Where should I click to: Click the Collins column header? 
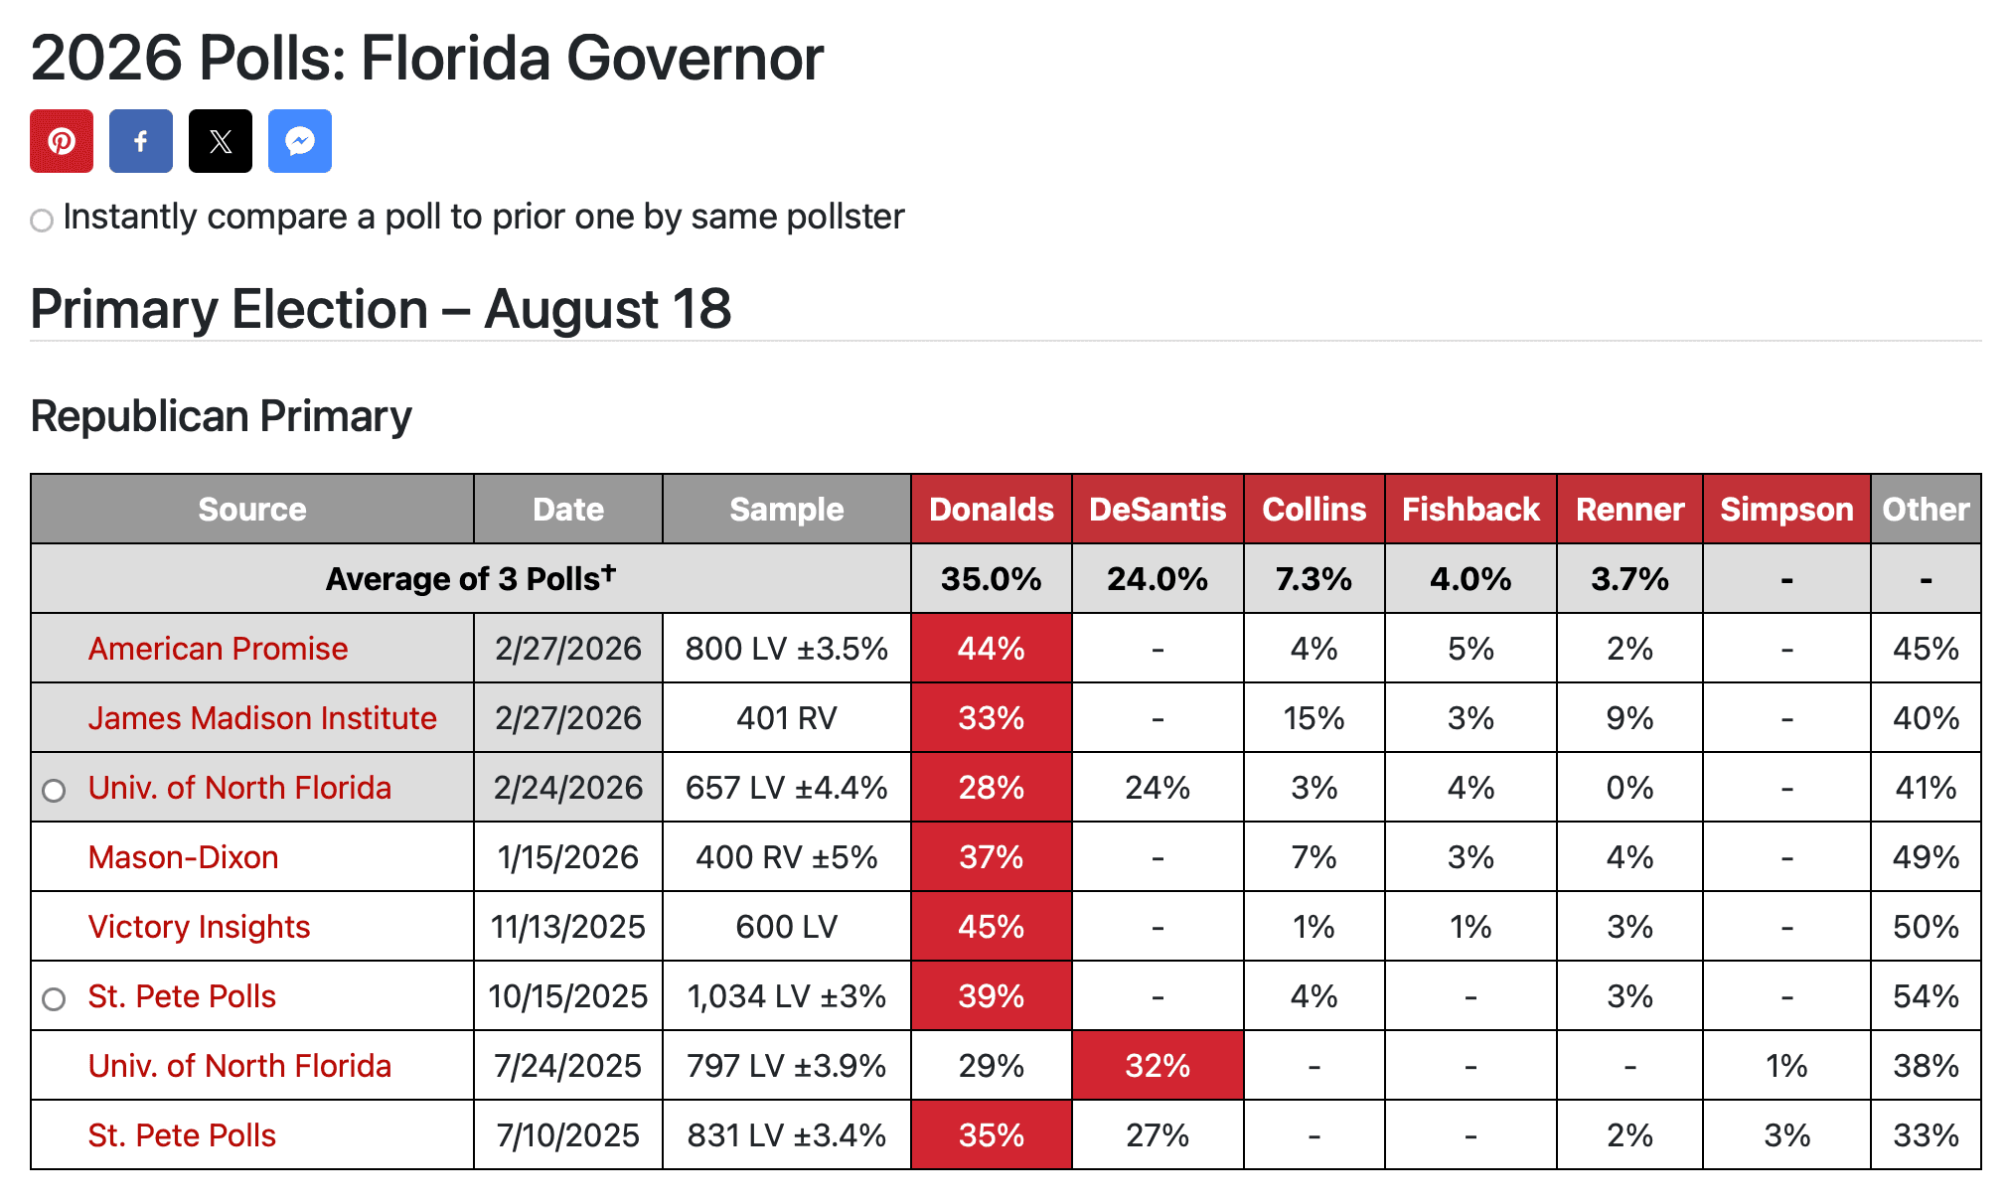(x=1314, y=510)
